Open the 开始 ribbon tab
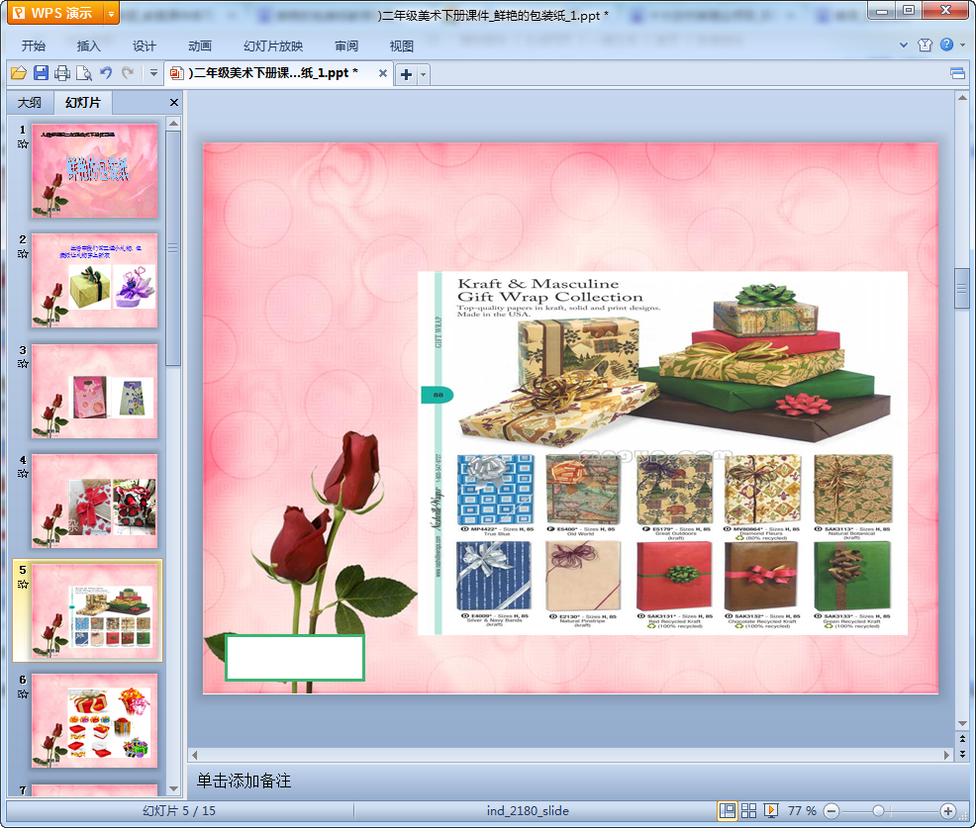The width and height of the screenshot is (976, 828). pos(34,46)
